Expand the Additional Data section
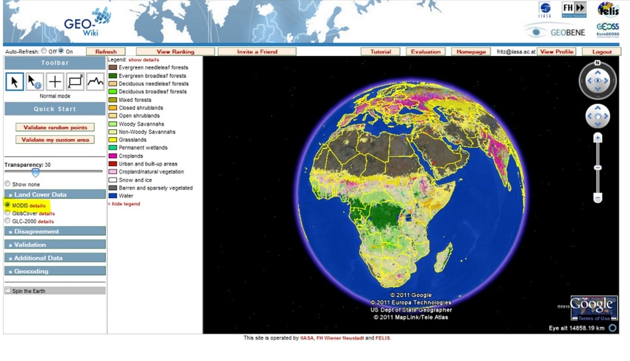 point(55,258)
